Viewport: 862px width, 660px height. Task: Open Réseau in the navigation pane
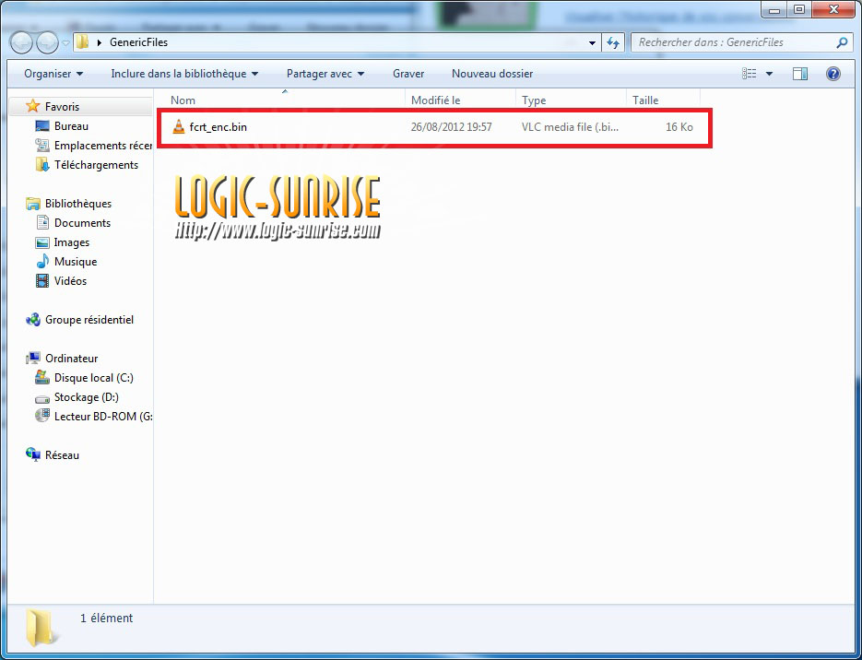click(62, 455)
